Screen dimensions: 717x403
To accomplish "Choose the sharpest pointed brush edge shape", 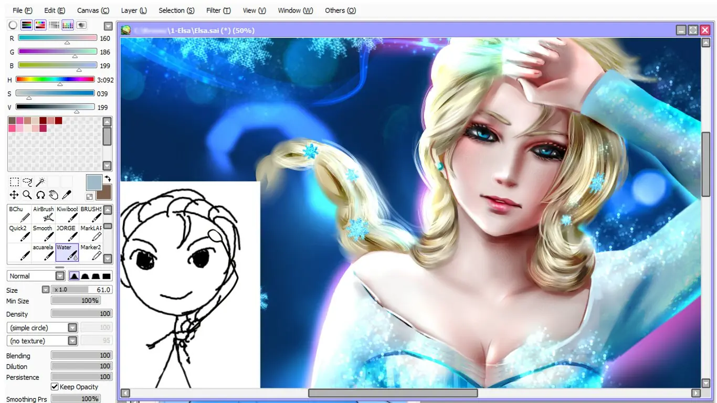I will pos(74,276).
